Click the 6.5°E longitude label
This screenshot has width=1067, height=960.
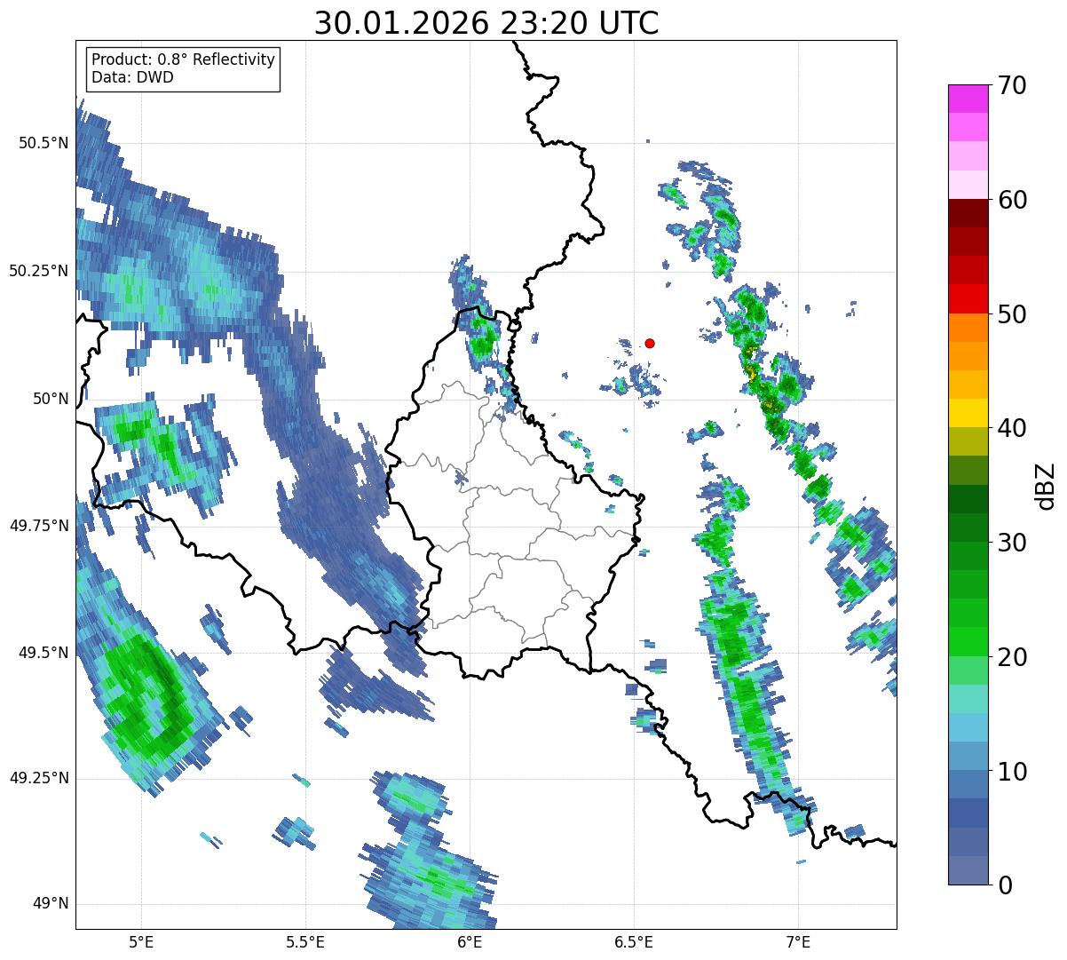click(x=634, y=942)
